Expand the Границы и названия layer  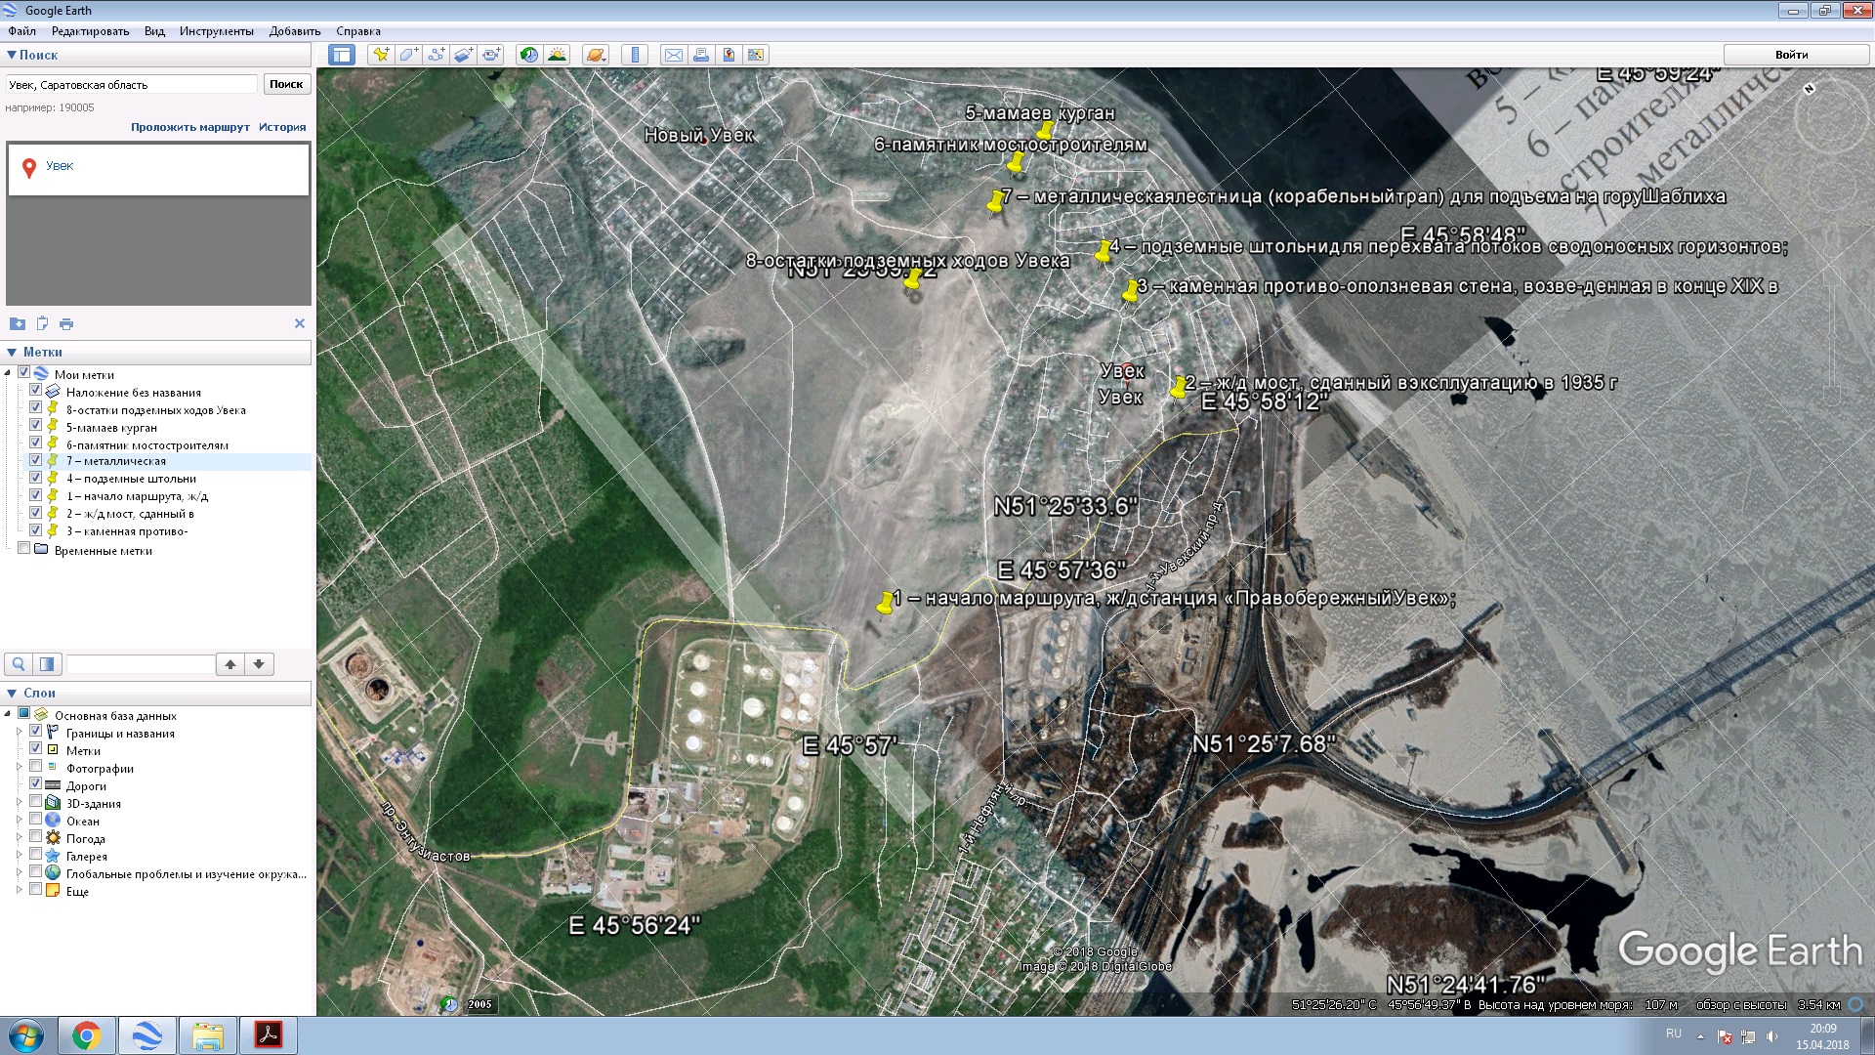(x=19, y=733)
